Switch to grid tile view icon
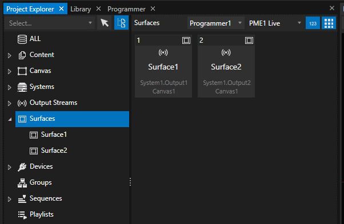The width and height of the screenshot is (344, 224). pyautogui.click(x=329, y=23)
